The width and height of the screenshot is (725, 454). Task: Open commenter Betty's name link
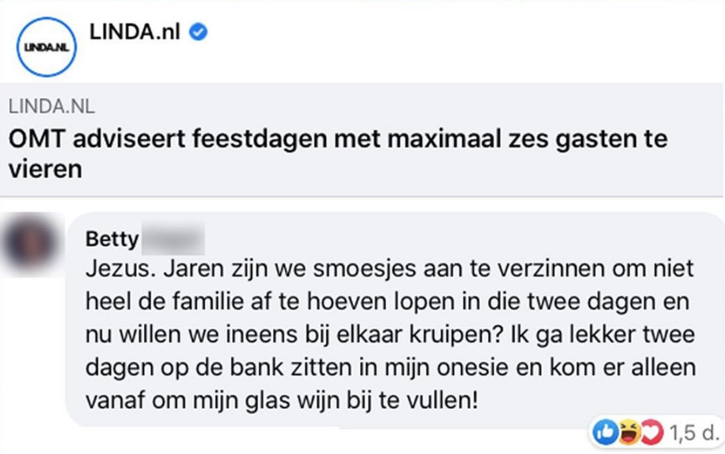click(111, 239)
